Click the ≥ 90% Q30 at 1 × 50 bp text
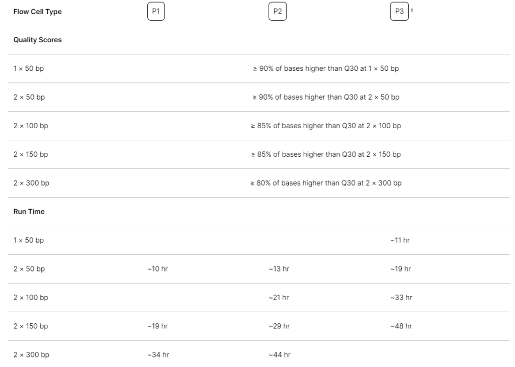The image size is (515, 367). pyautogui.click(x=326, y=68)
